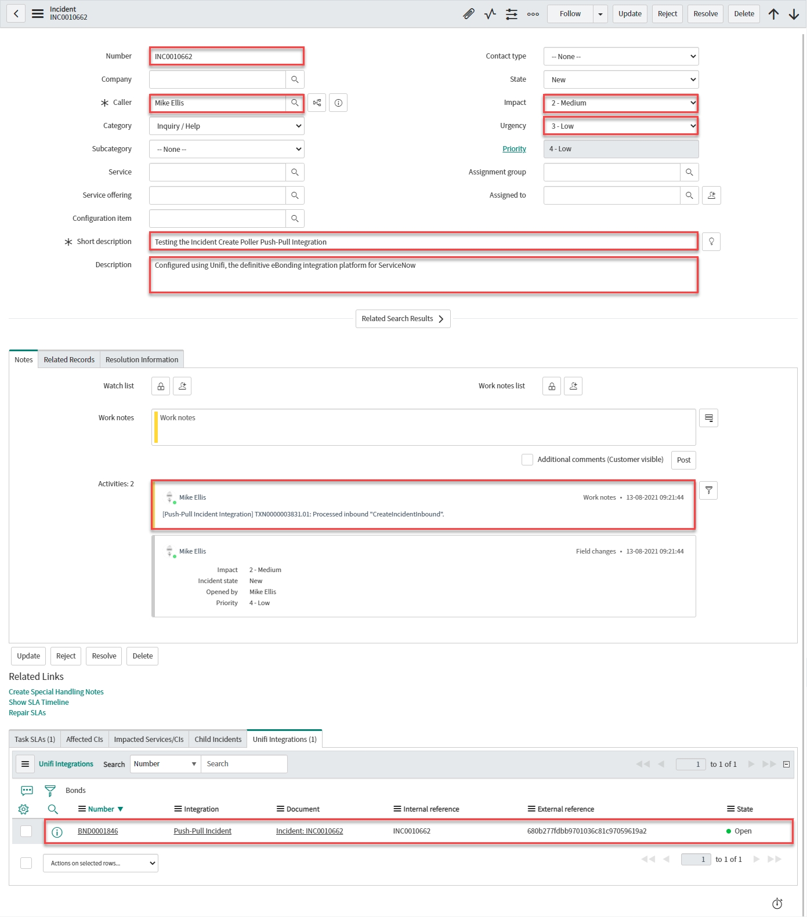The height and width of the screenshot is (917, 807).
Task: Click the activity filter funnel icon
Action: (x=708, y=490)
